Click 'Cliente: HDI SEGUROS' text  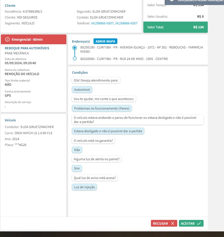point(21,17)
